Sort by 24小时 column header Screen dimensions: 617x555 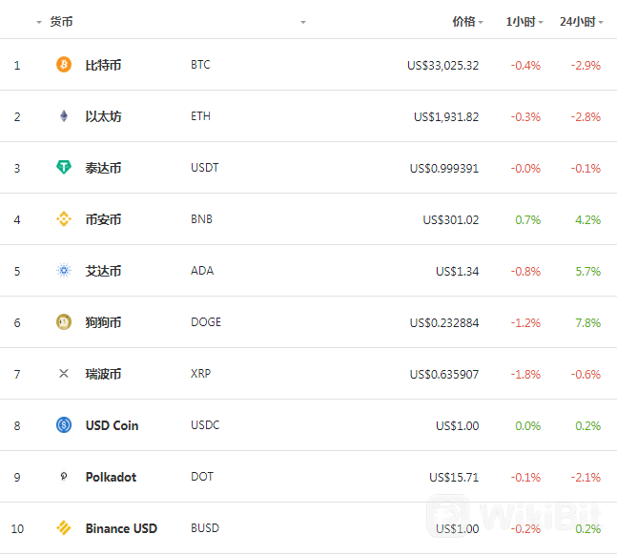pyautogui.click(x=578, y=21)
